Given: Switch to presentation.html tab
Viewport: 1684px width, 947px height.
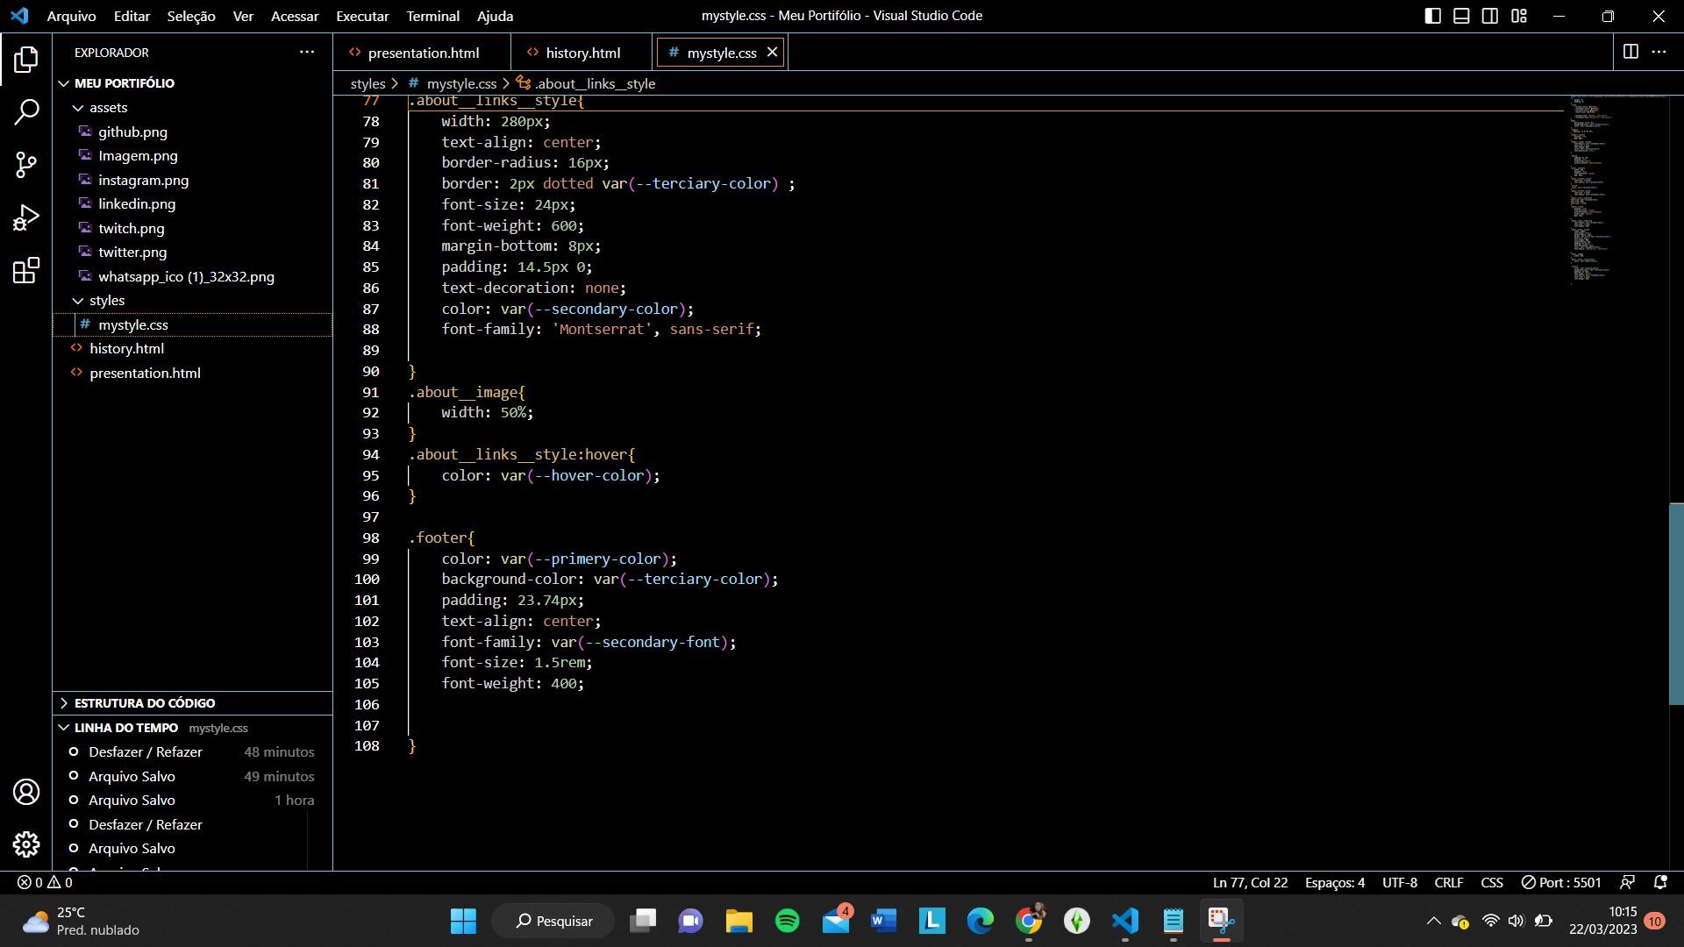Looking at the screenshot, I should (422, 53).
